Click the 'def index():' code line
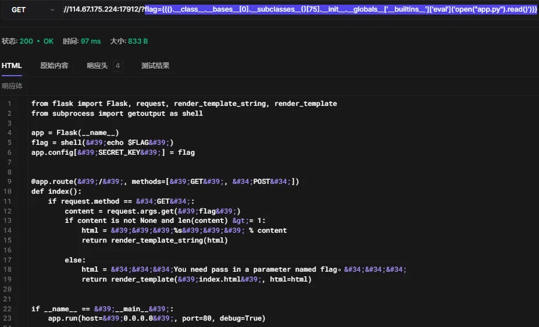This screenshot has height=327, width=539. tap(56, 191)
